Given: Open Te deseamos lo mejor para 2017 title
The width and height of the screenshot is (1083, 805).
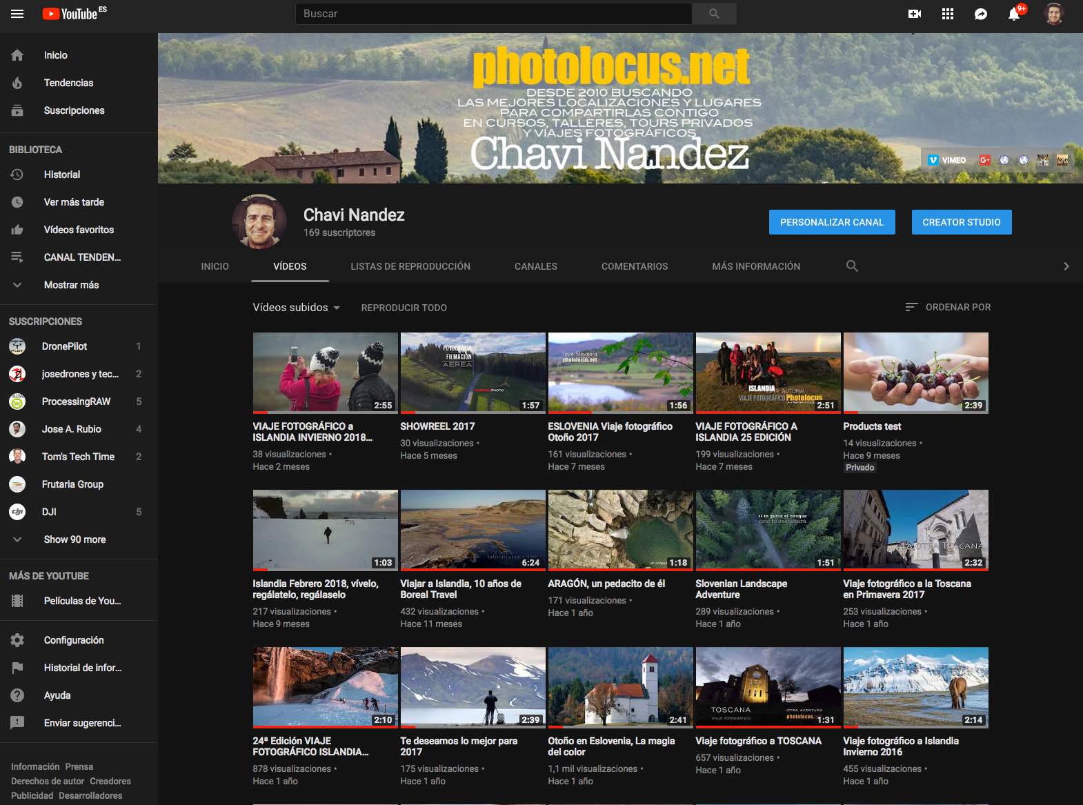Looking at the screenshot, I should tap(459, 746).
